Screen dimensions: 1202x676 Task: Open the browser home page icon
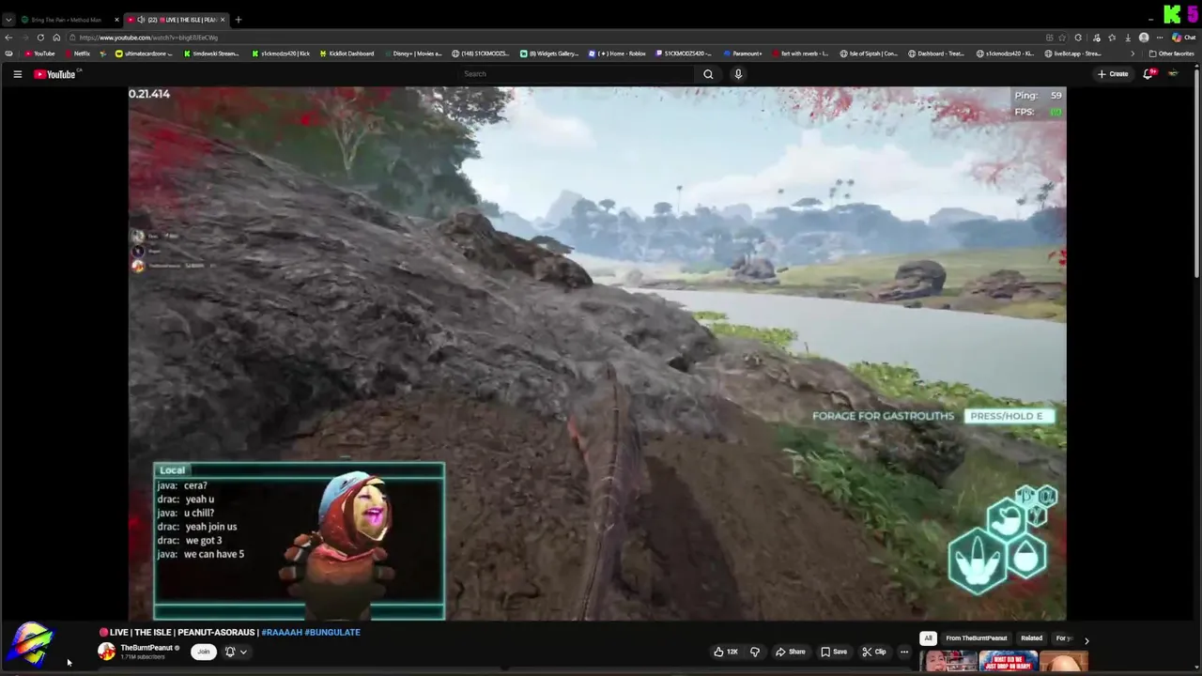point(56,38)
